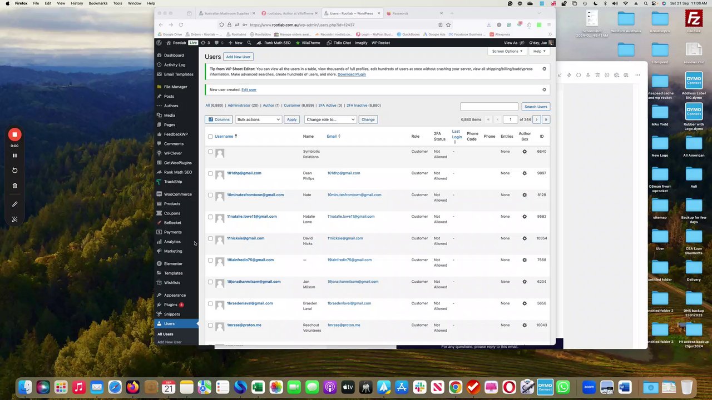Delete the recording using the trash icon

tap(14, 186)
